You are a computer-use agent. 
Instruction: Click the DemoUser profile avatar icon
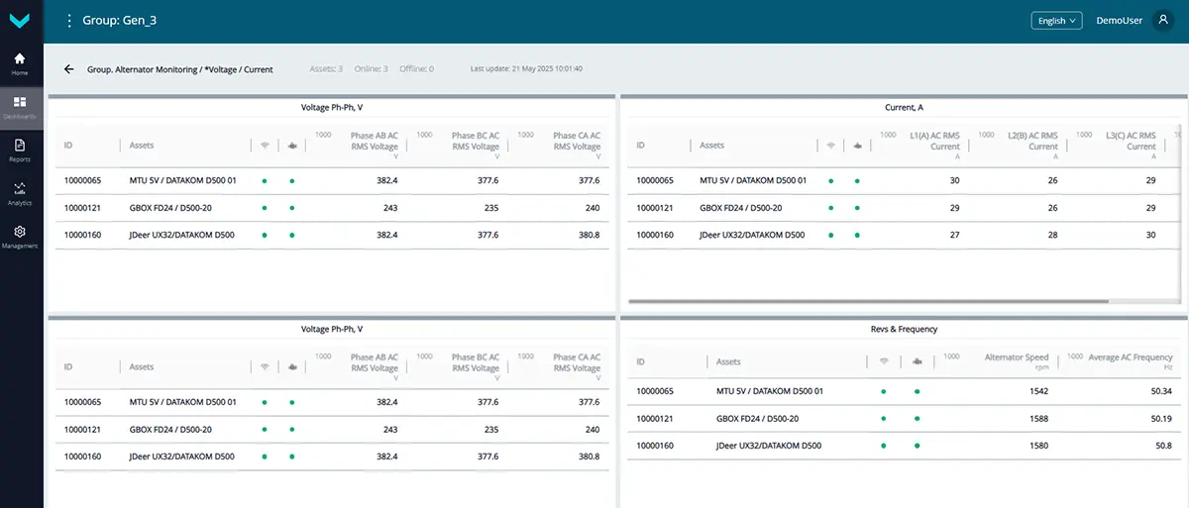pyautogui.click(x=1163, y=21)
